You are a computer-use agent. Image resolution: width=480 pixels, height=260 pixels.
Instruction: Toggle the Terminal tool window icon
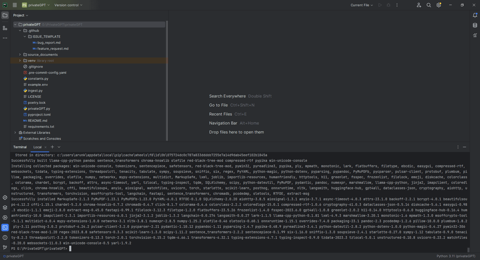[5, 227]
